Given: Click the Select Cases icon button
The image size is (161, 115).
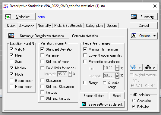Looking at the screenshot, I should click(136, 67).
